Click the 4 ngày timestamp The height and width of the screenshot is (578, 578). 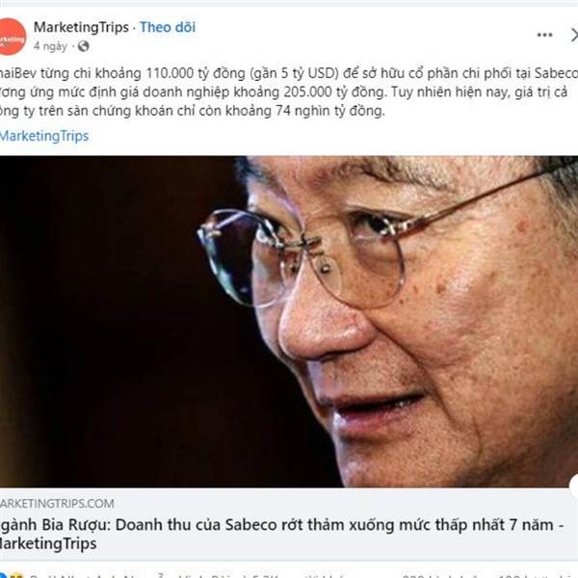coord(50,46)
